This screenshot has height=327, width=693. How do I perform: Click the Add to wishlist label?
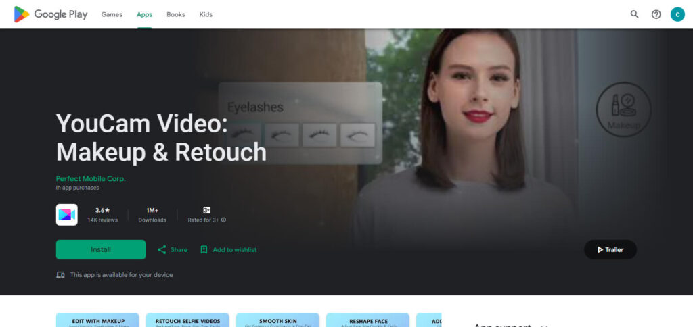235,250
